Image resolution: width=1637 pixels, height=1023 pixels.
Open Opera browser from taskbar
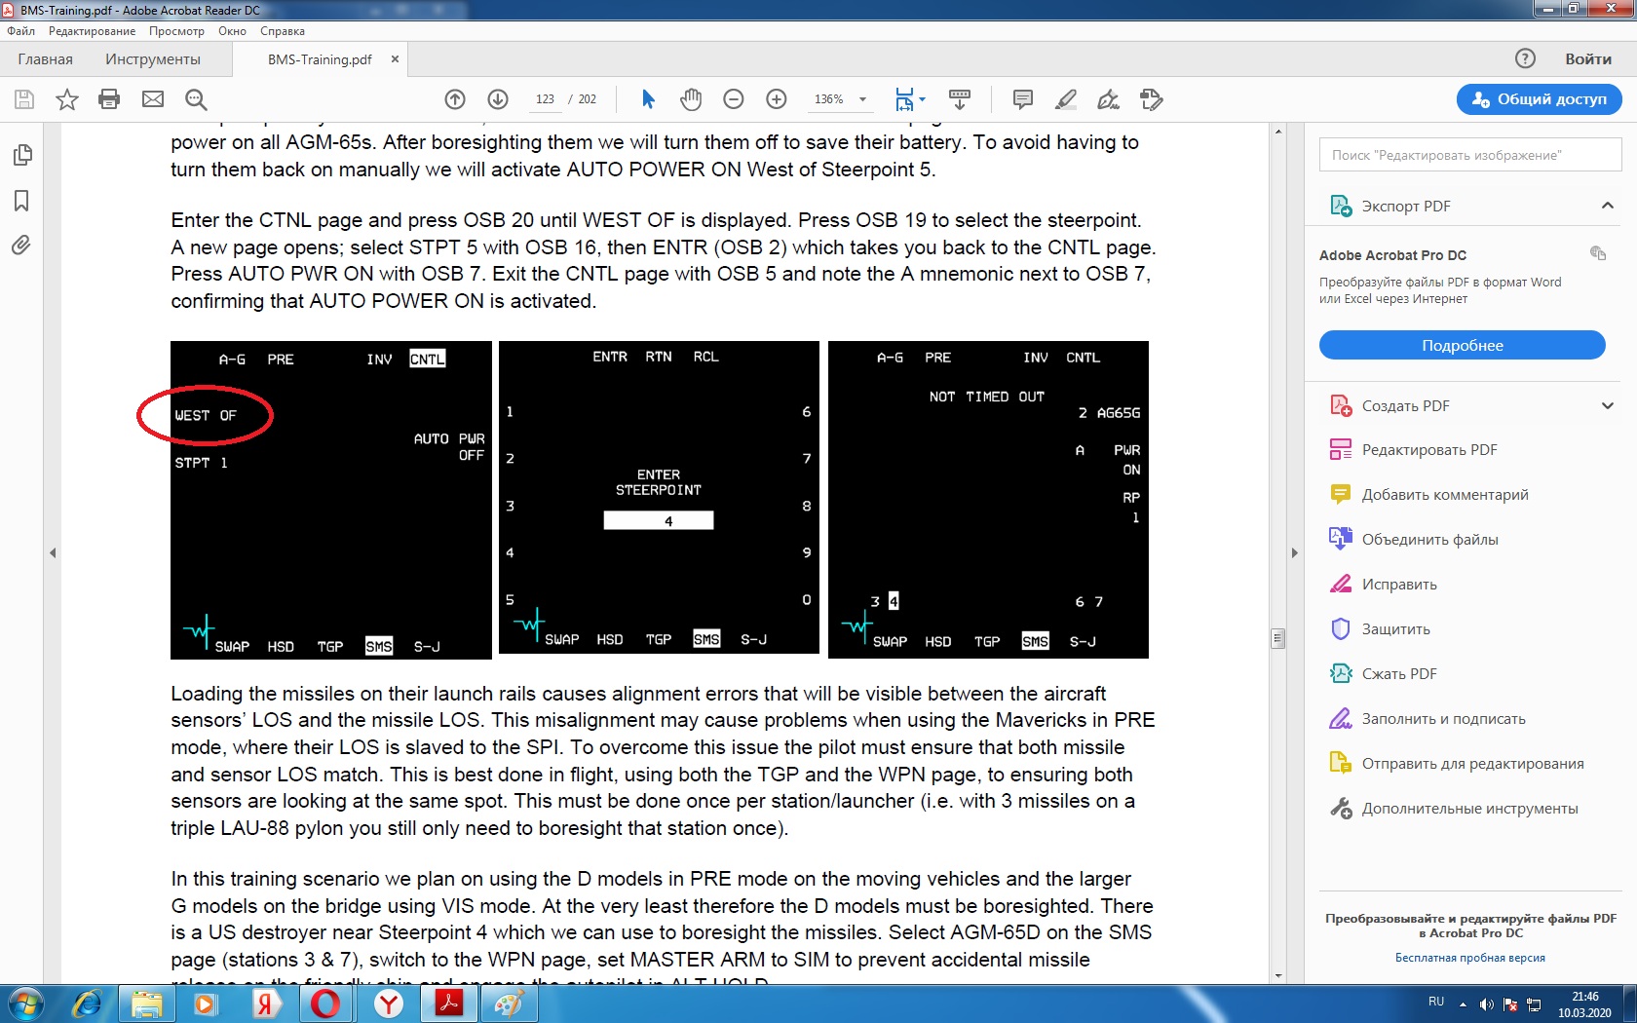click(x=325, y=1004)
